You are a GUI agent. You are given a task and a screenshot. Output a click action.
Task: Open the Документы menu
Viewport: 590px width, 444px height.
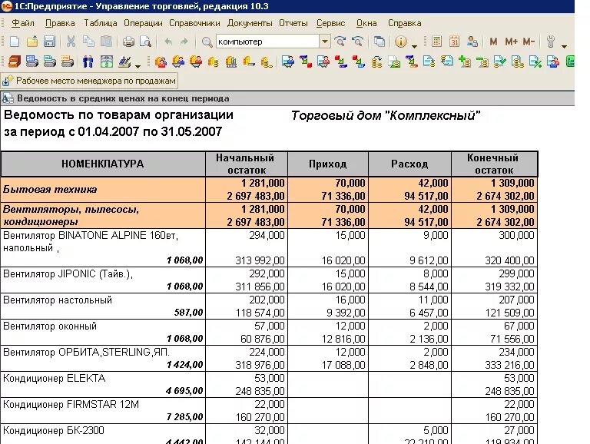[250, 23]
